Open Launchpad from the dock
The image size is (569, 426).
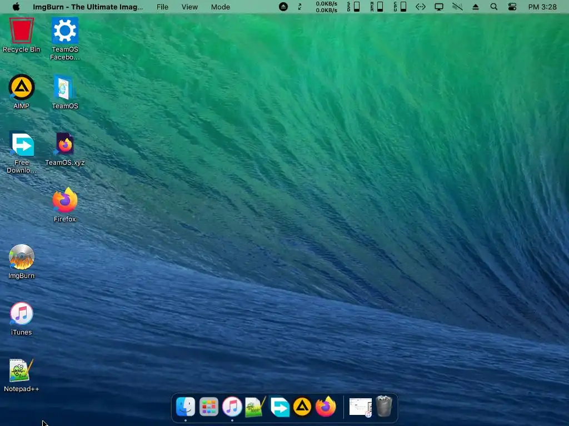pyautogui.click(x=209, y=407)
